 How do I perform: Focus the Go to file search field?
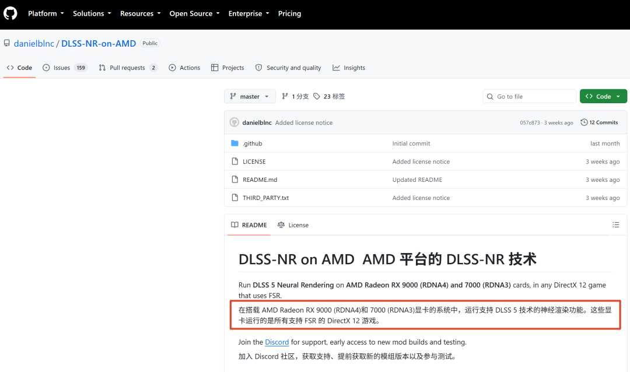(x=529, y=96)
